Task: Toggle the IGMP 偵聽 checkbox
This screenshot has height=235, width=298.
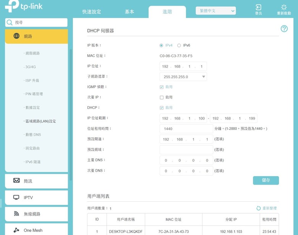Action: coord(162,87)
